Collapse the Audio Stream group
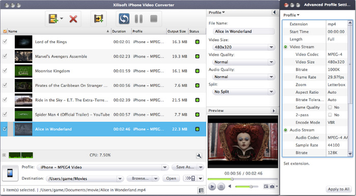 point(286,130)
